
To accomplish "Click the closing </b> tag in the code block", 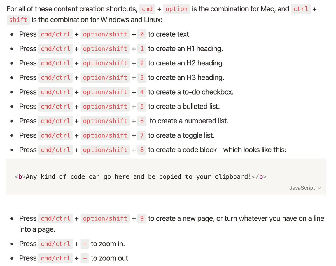I will point(259,177).
